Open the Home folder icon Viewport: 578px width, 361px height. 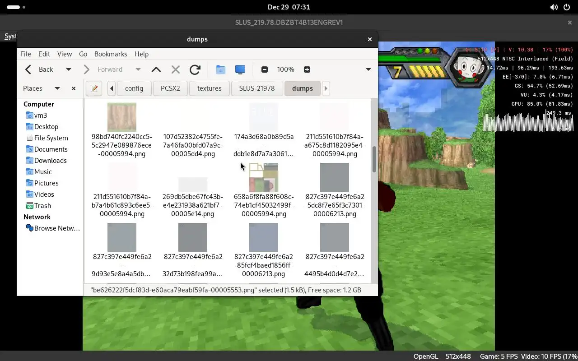click(220, 69)
